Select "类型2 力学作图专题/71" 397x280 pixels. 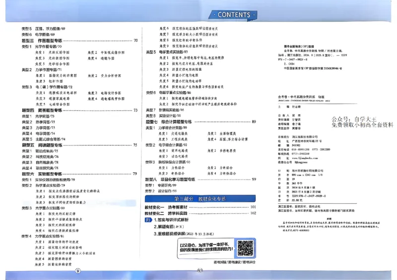tap(42, 70)
